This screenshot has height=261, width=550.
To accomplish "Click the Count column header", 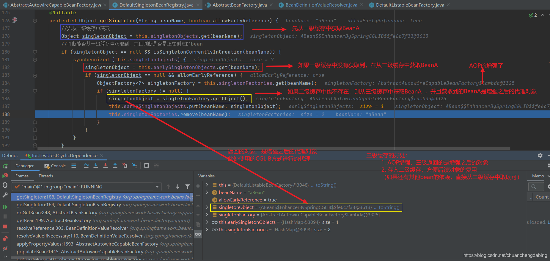I will click(542, 197).
